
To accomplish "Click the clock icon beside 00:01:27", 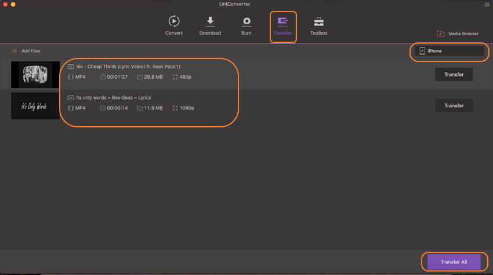I will coord(103,77).
